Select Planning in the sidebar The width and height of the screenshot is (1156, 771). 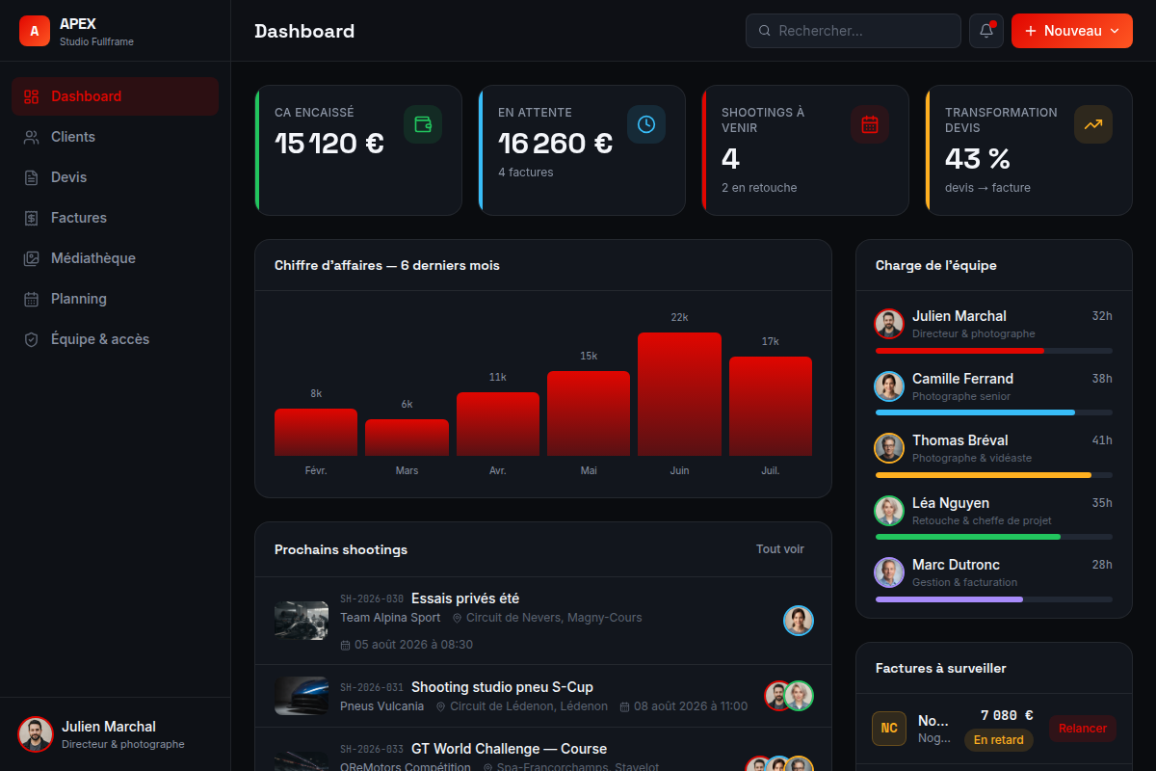pos(116,299)
